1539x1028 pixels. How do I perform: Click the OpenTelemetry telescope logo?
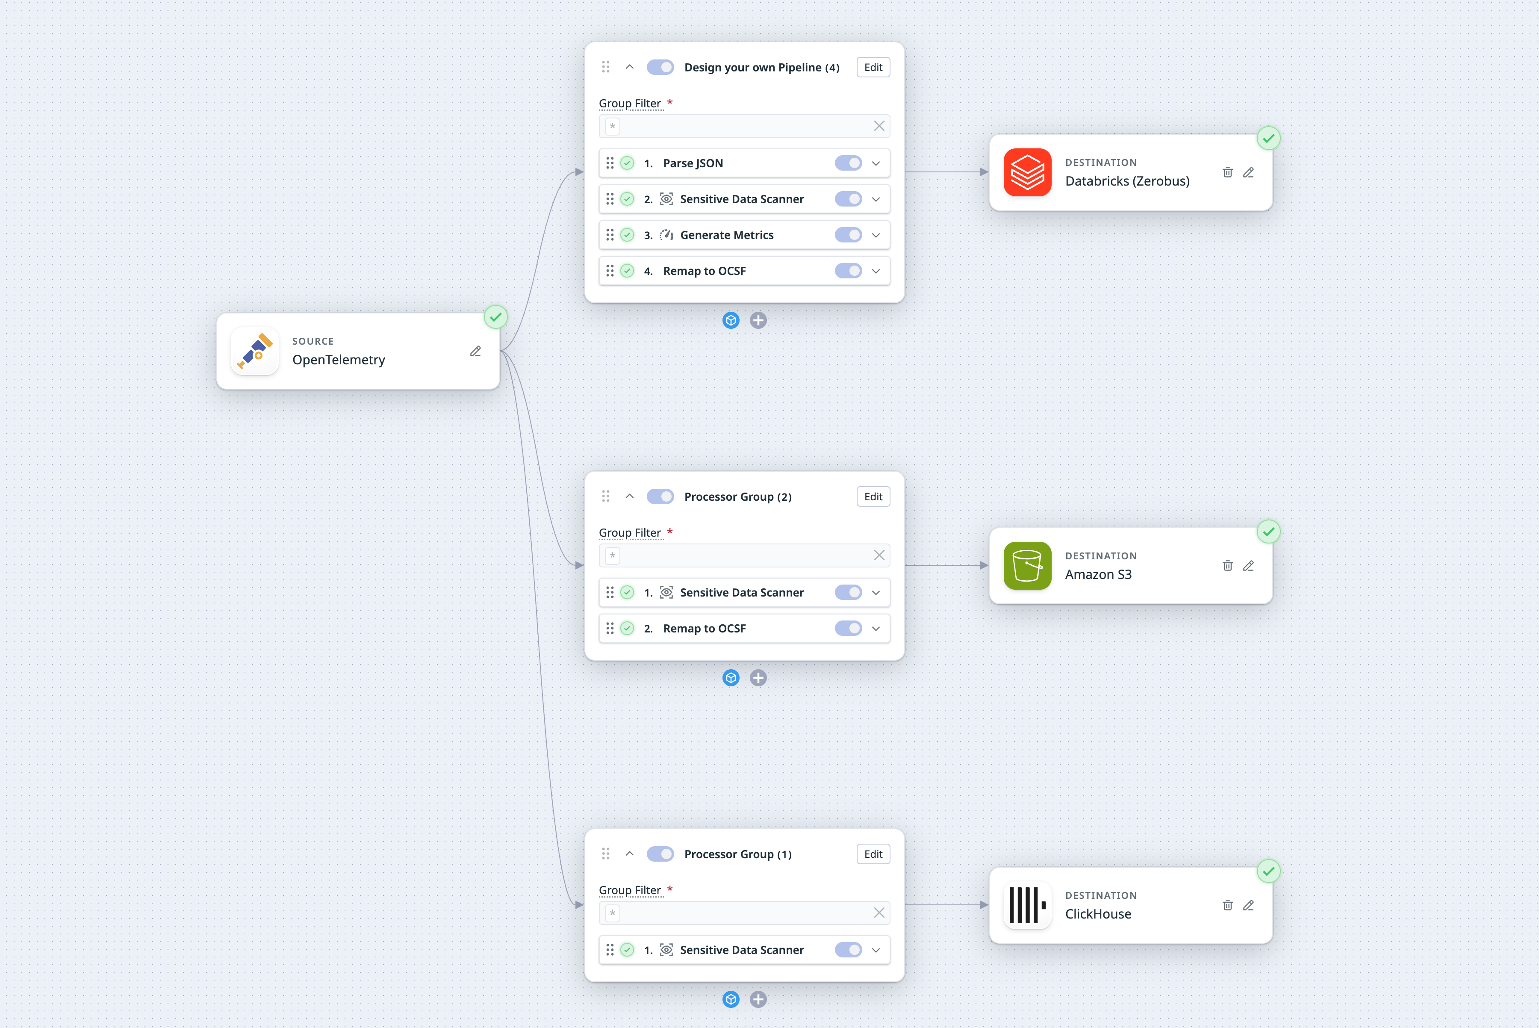[x=255, y=352]
